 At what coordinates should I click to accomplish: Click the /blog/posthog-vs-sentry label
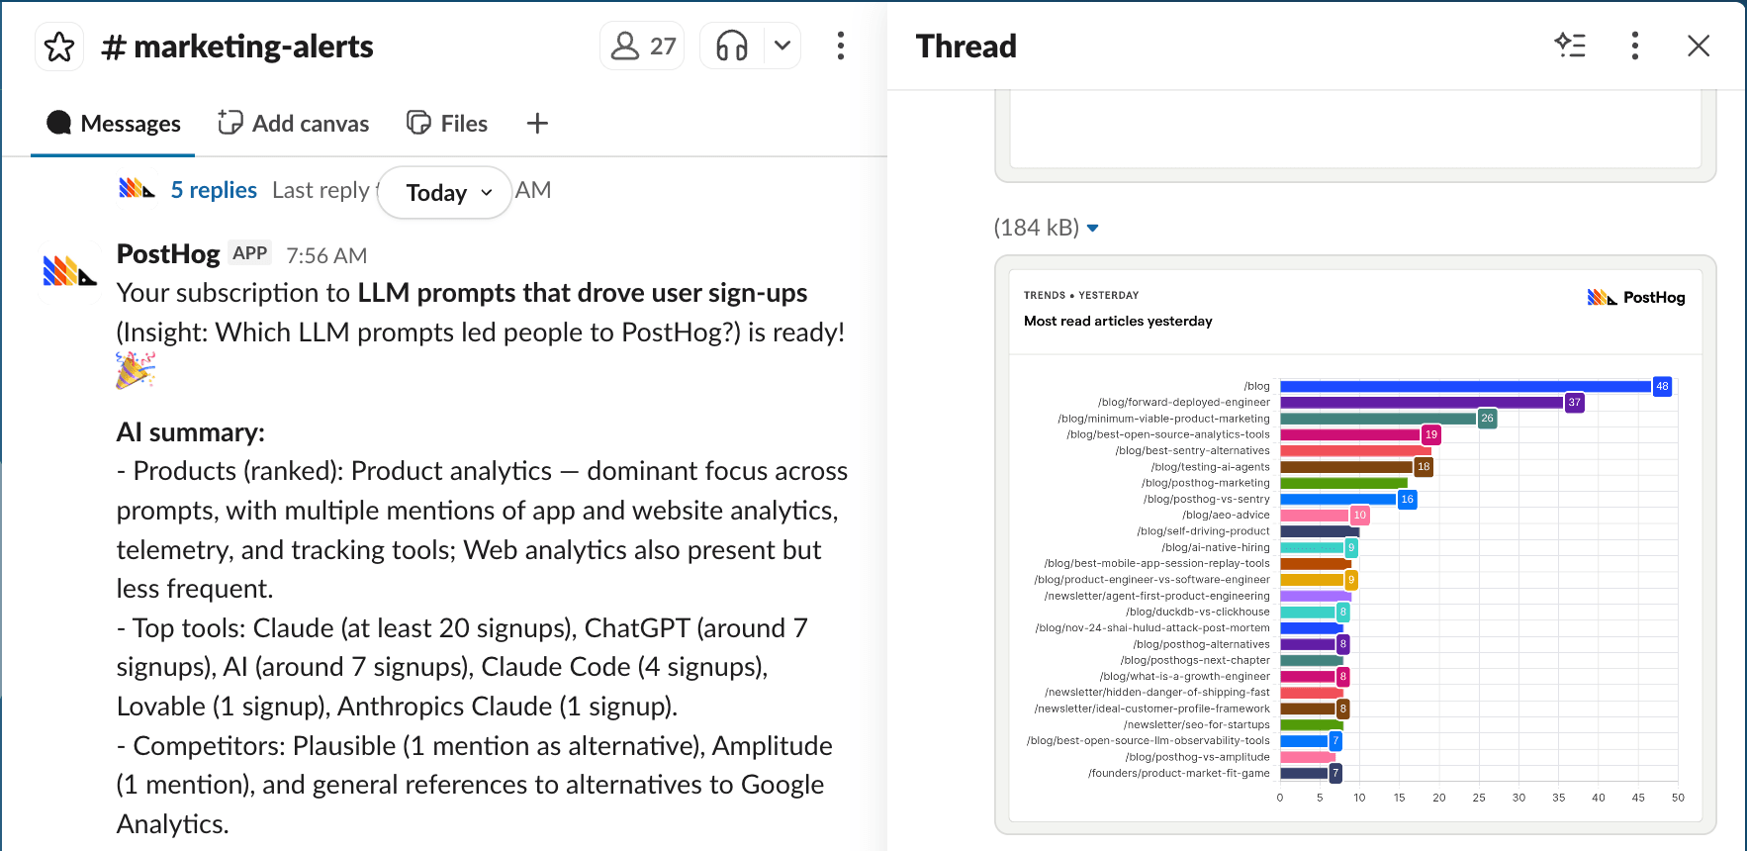(x=1206, y=499)
